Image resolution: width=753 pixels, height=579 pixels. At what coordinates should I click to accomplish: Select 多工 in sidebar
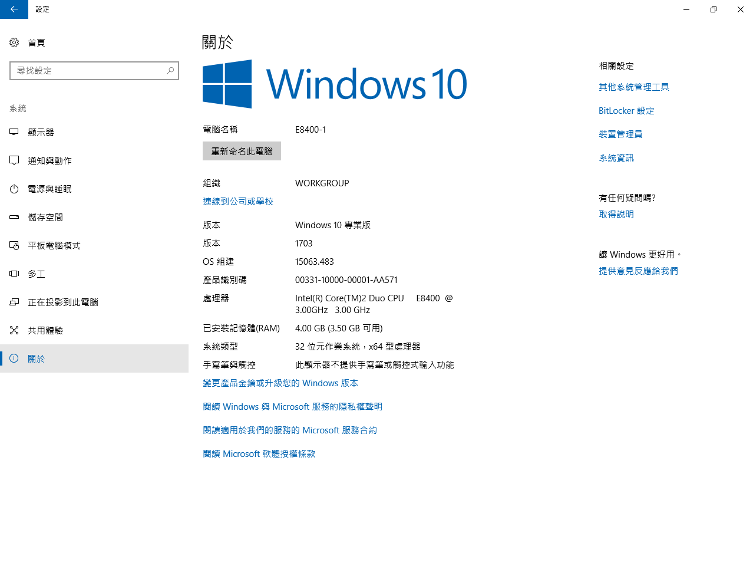(x=94, y=274)
